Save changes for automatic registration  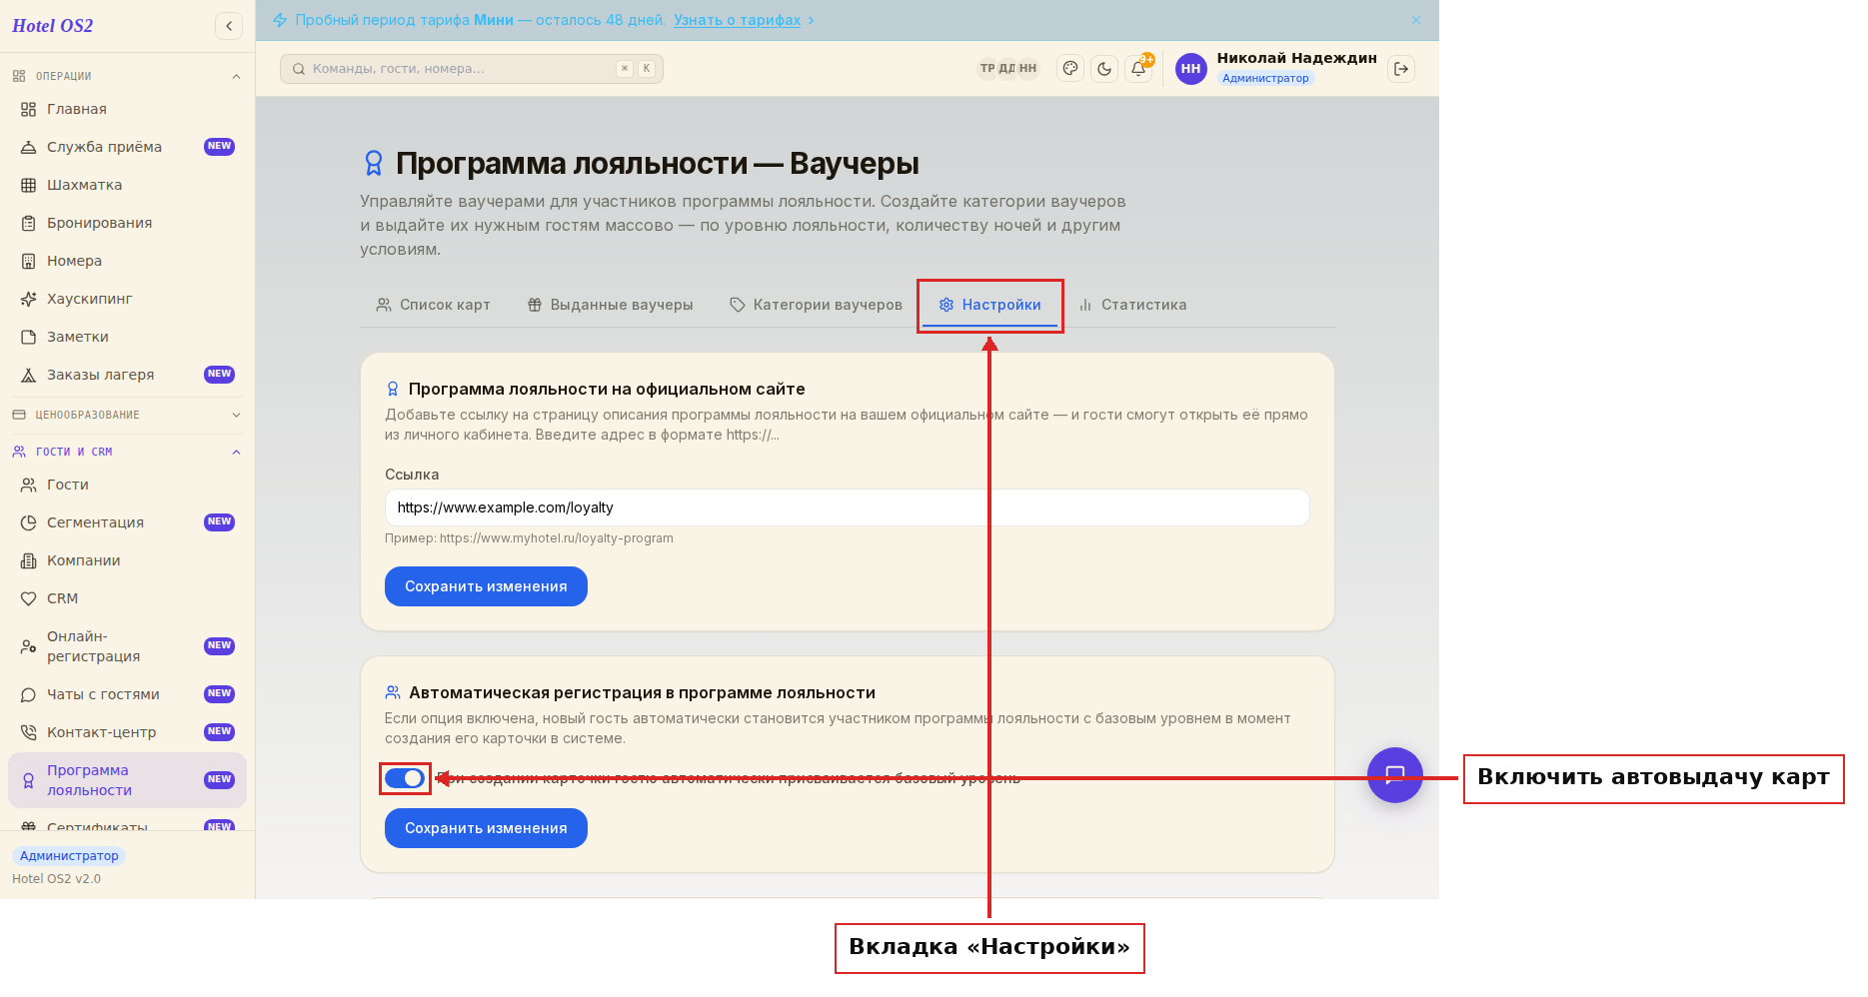click(x=486, y=828)
